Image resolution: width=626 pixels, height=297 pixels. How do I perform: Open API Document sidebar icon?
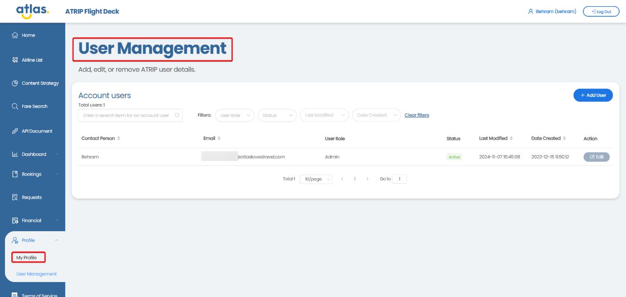point(15,131)
